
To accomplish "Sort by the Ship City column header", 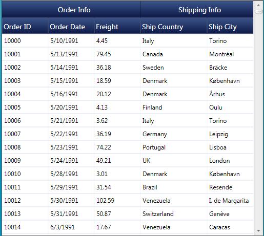I will click(x=230, y=26).
